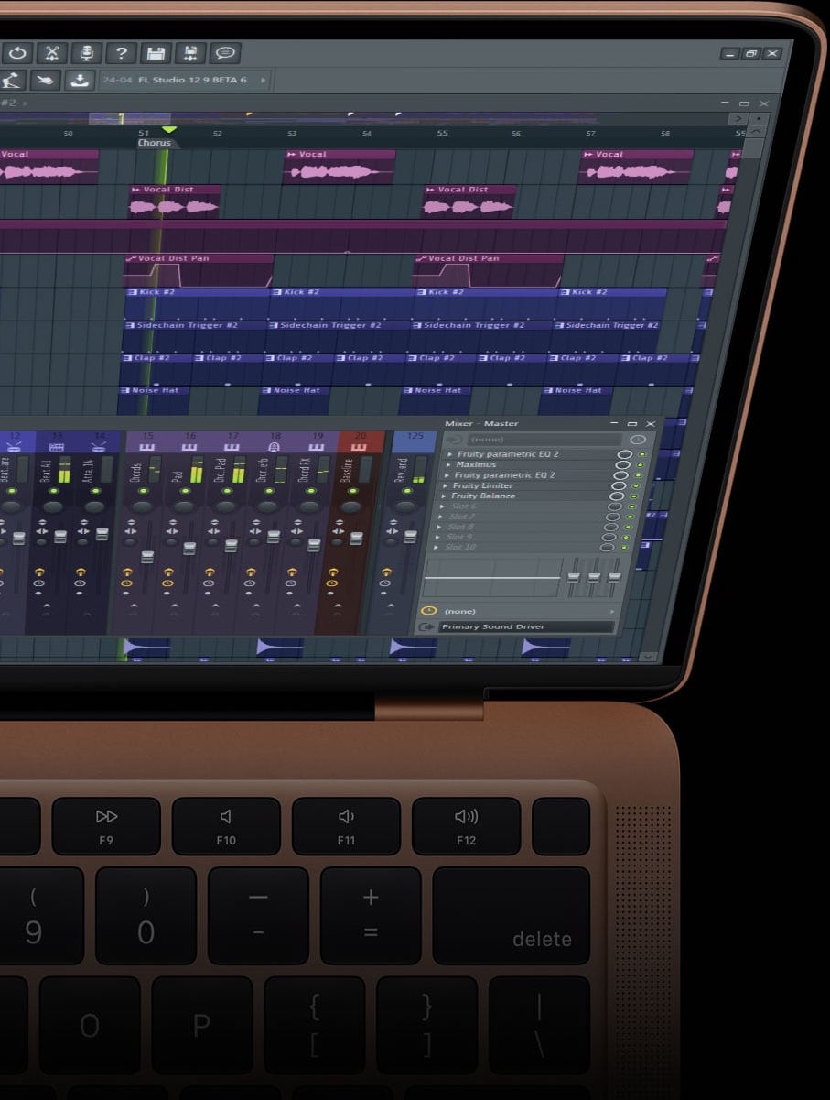The height and width of the screenshot is (1100, 830).
Task: Disable the Fruity Limiter slot LED
Action: 638,486
